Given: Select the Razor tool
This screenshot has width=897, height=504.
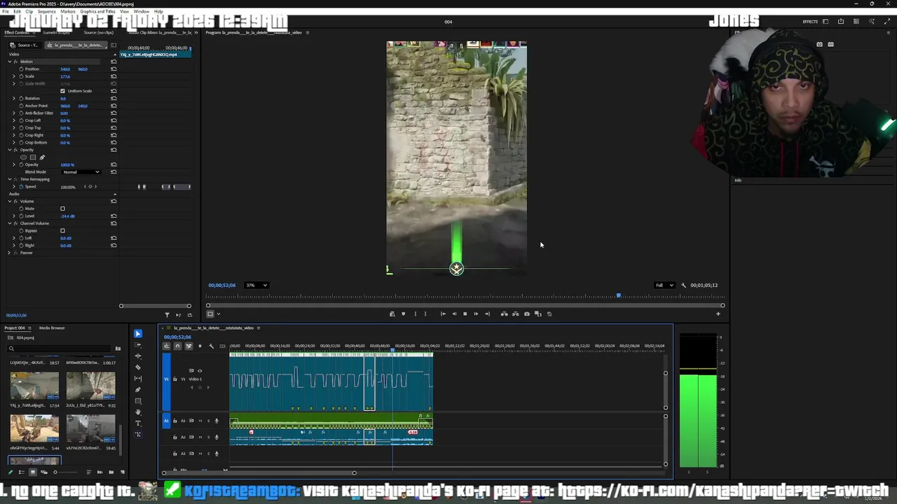Looking at the screenshot, I should [138, 367].
